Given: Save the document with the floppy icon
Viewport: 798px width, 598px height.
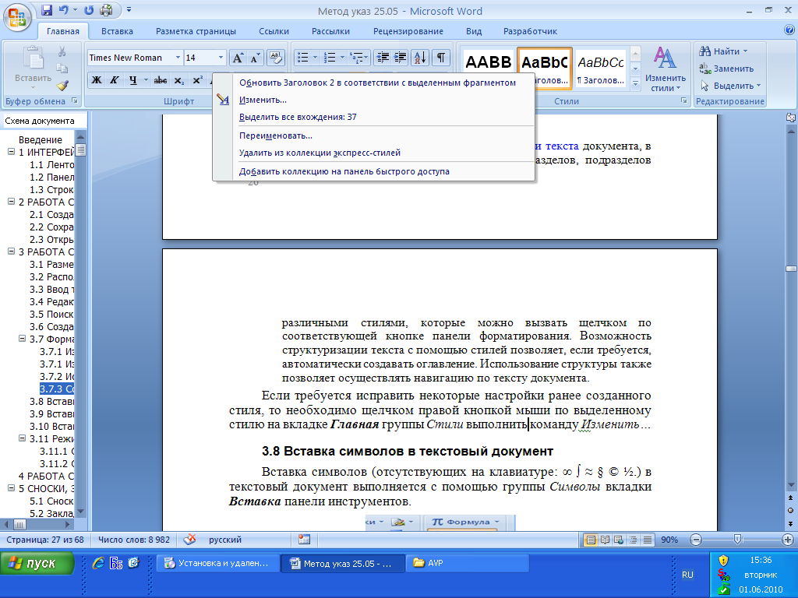Looking at the screenshot, I should click(47, 10).
